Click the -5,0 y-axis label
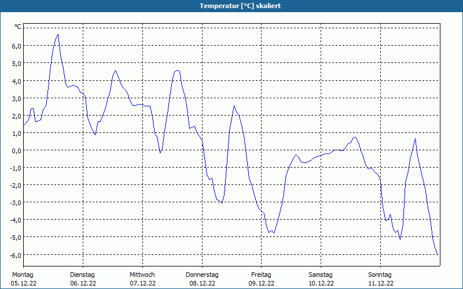463x289 pixels. click(16, 238)
